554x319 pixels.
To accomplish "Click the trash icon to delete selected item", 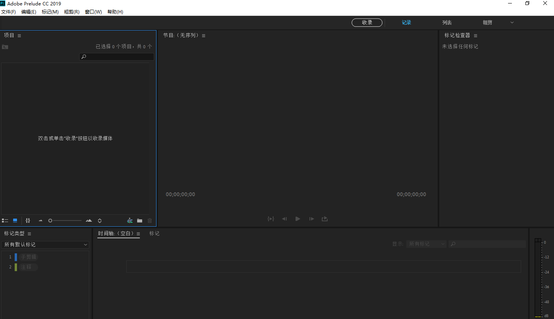I will pyautogui.click(x=150, y=221).
